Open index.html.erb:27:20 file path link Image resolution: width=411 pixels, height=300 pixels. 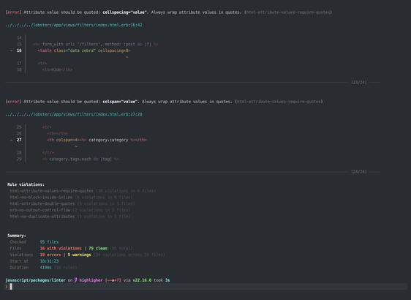74,114
